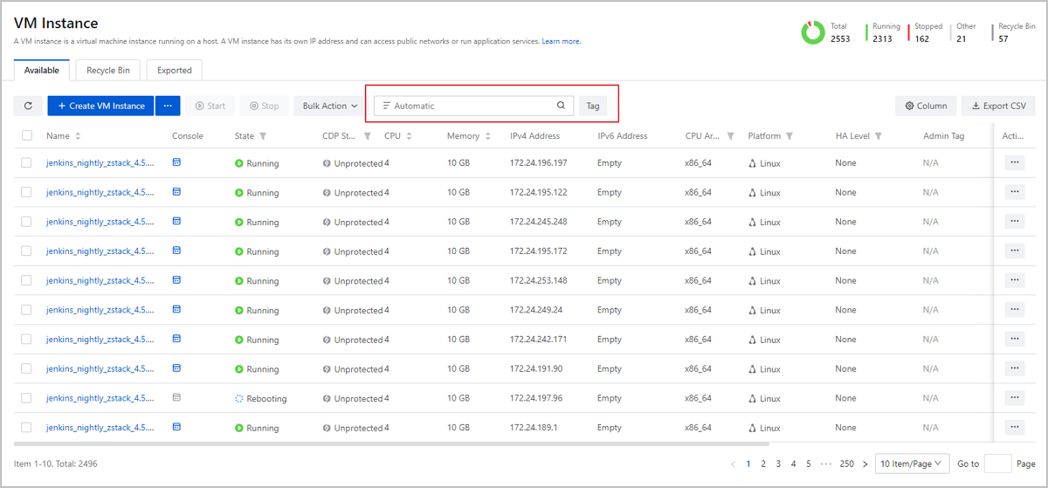1048x488 pixels.
Task: Open the Platform column filter icon
Action: (789, 136)
